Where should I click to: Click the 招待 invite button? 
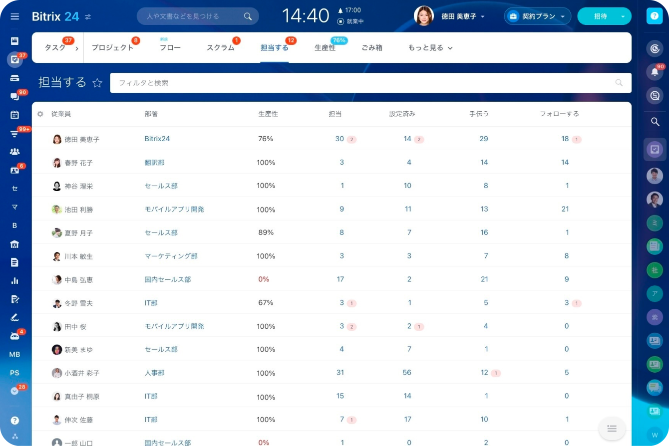click(600, 16)
